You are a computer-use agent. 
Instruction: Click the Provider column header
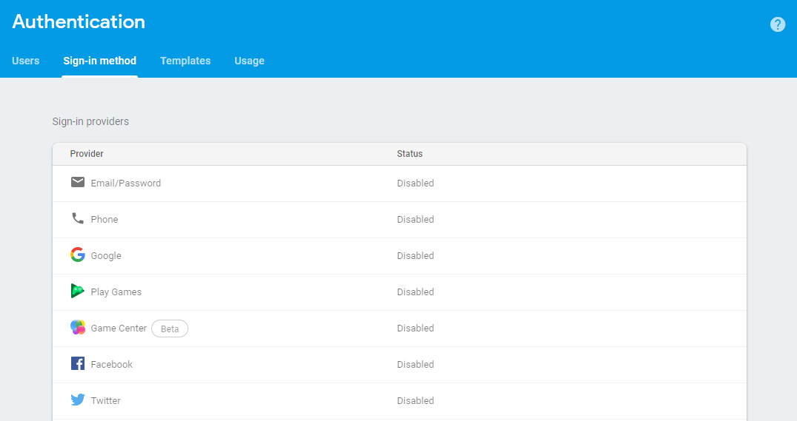(87, 154)
